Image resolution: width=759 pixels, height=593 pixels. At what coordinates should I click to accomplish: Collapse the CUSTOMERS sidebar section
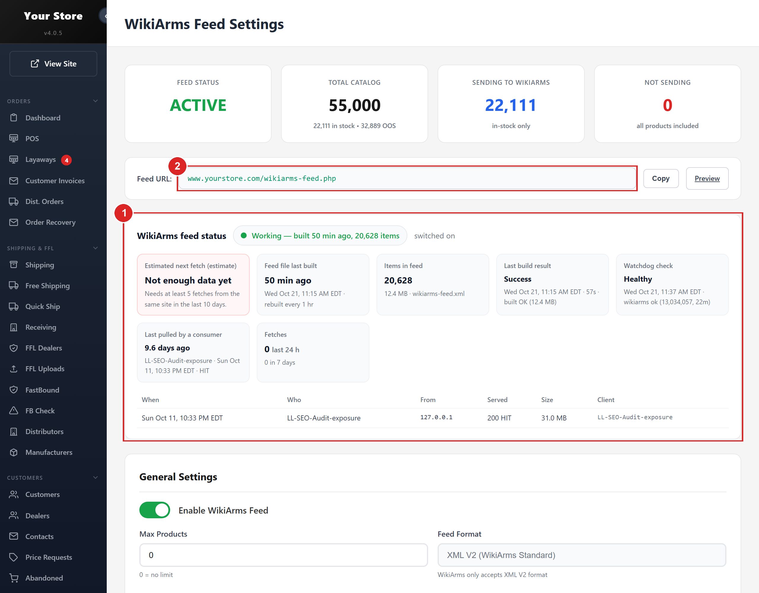pos(95,478)
